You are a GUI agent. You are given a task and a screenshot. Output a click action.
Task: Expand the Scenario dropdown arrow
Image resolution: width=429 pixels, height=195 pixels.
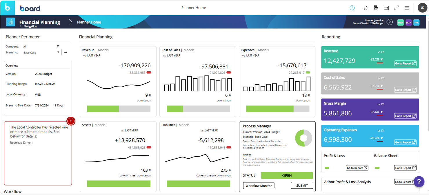58,52
